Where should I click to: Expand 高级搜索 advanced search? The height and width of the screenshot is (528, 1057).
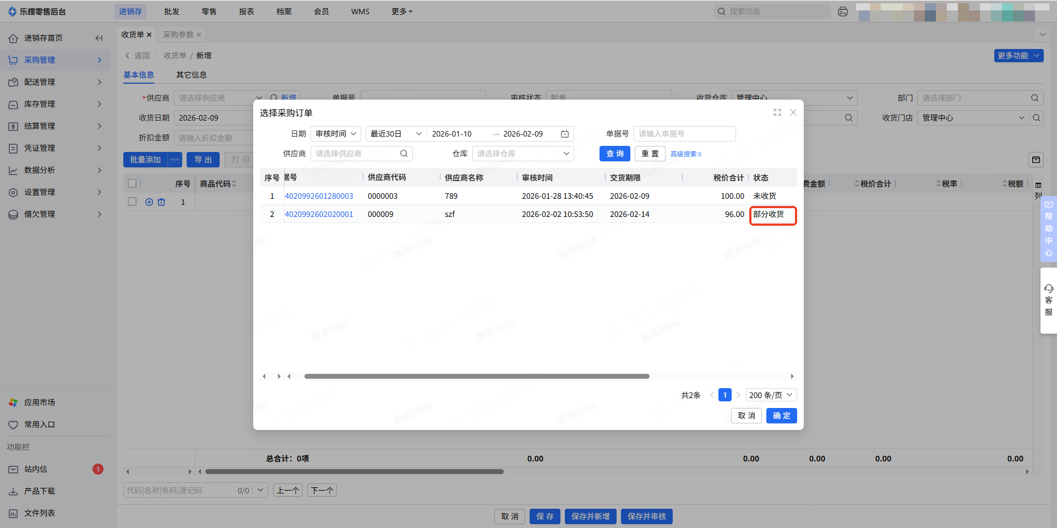686,154
